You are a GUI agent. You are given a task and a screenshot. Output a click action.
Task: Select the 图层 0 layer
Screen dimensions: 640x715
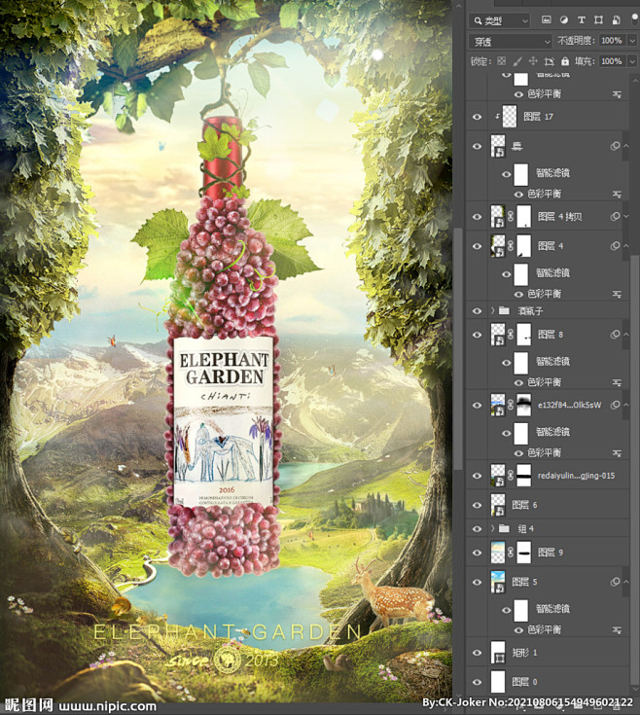547,682
